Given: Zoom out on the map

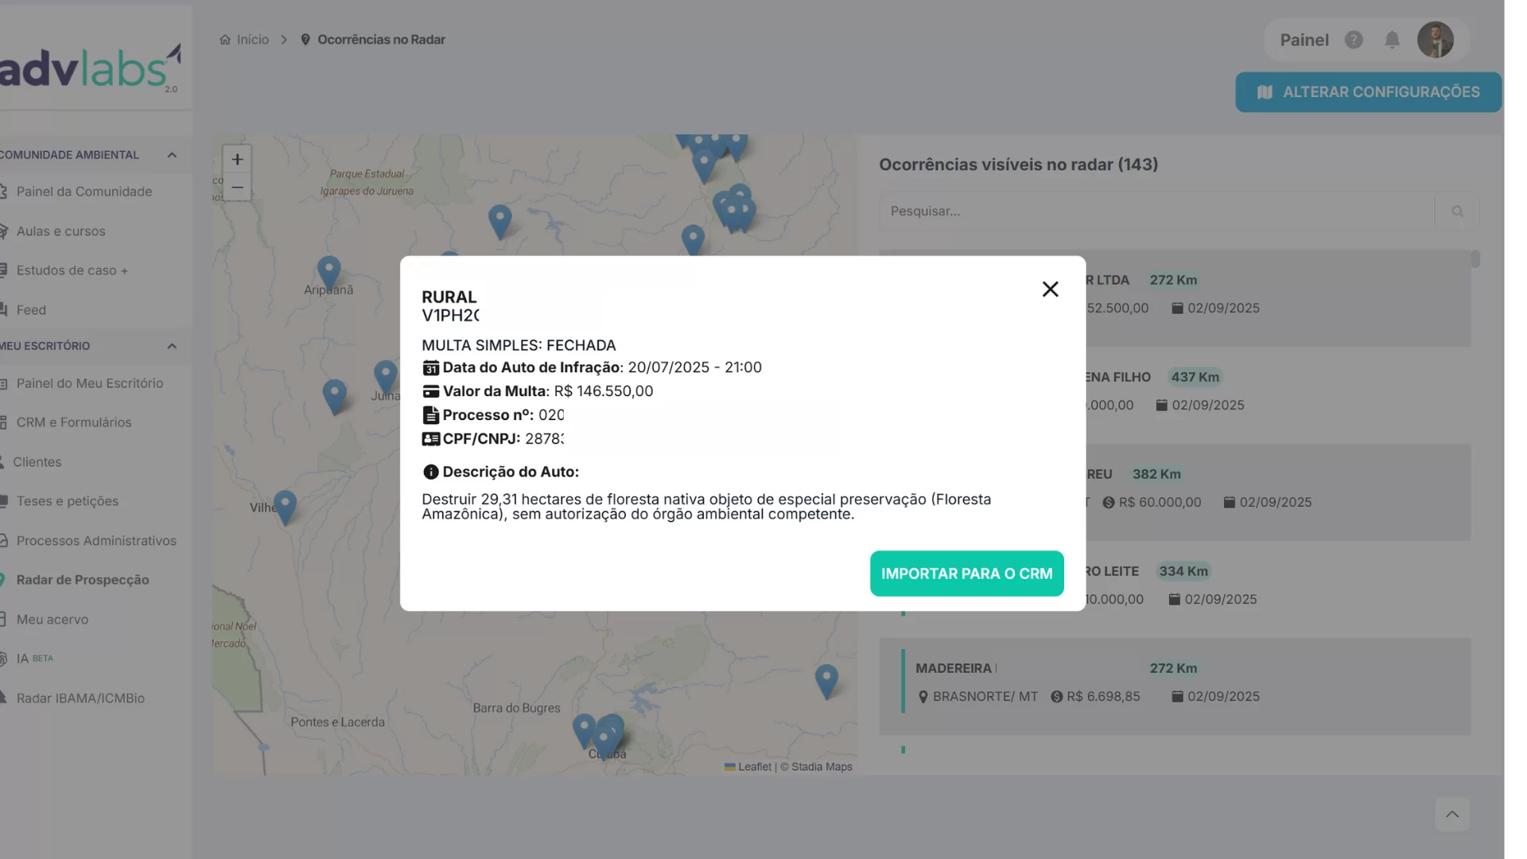Looking at the screenshot, I should pyautogui.click(x=237, y=188).
